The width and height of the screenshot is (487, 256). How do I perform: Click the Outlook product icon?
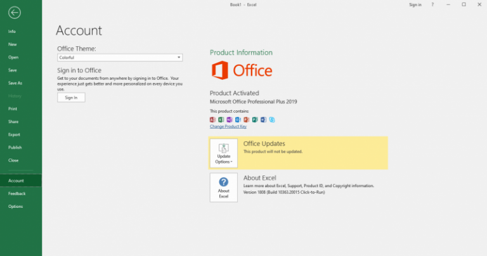[x=238, y=119]
